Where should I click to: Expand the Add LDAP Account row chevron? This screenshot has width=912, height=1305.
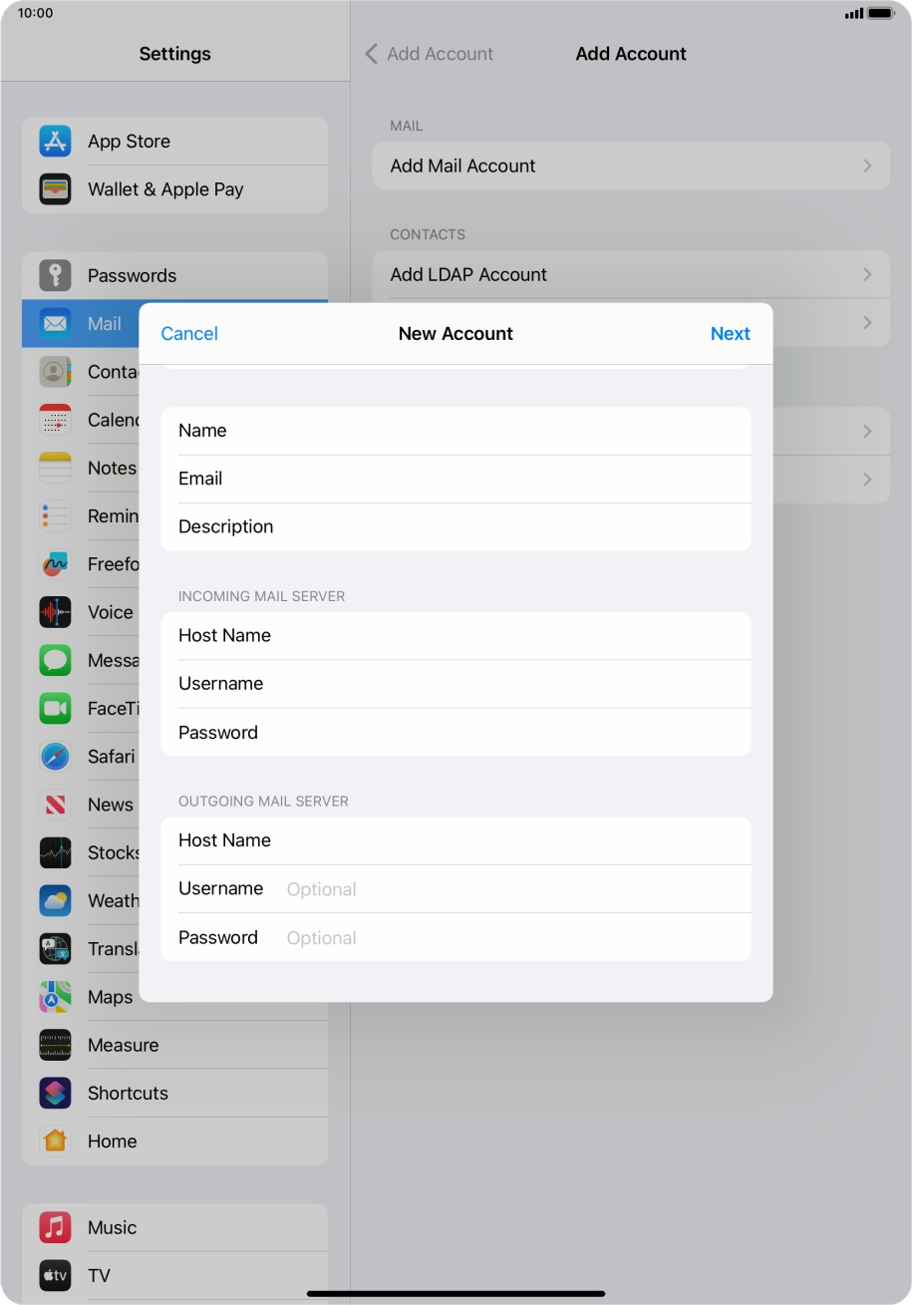click(866, 274)
